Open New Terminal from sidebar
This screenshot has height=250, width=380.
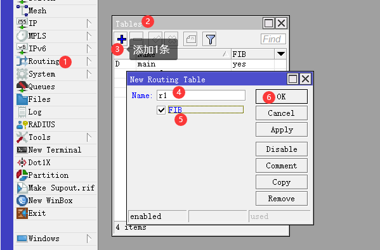(56, 150)
